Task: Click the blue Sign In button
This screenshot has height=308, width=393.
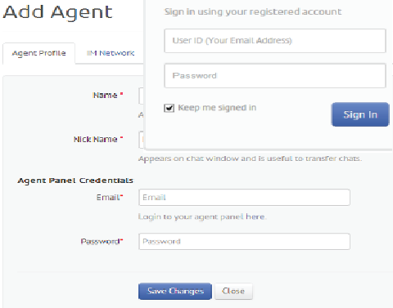Action: click(360, 114)
